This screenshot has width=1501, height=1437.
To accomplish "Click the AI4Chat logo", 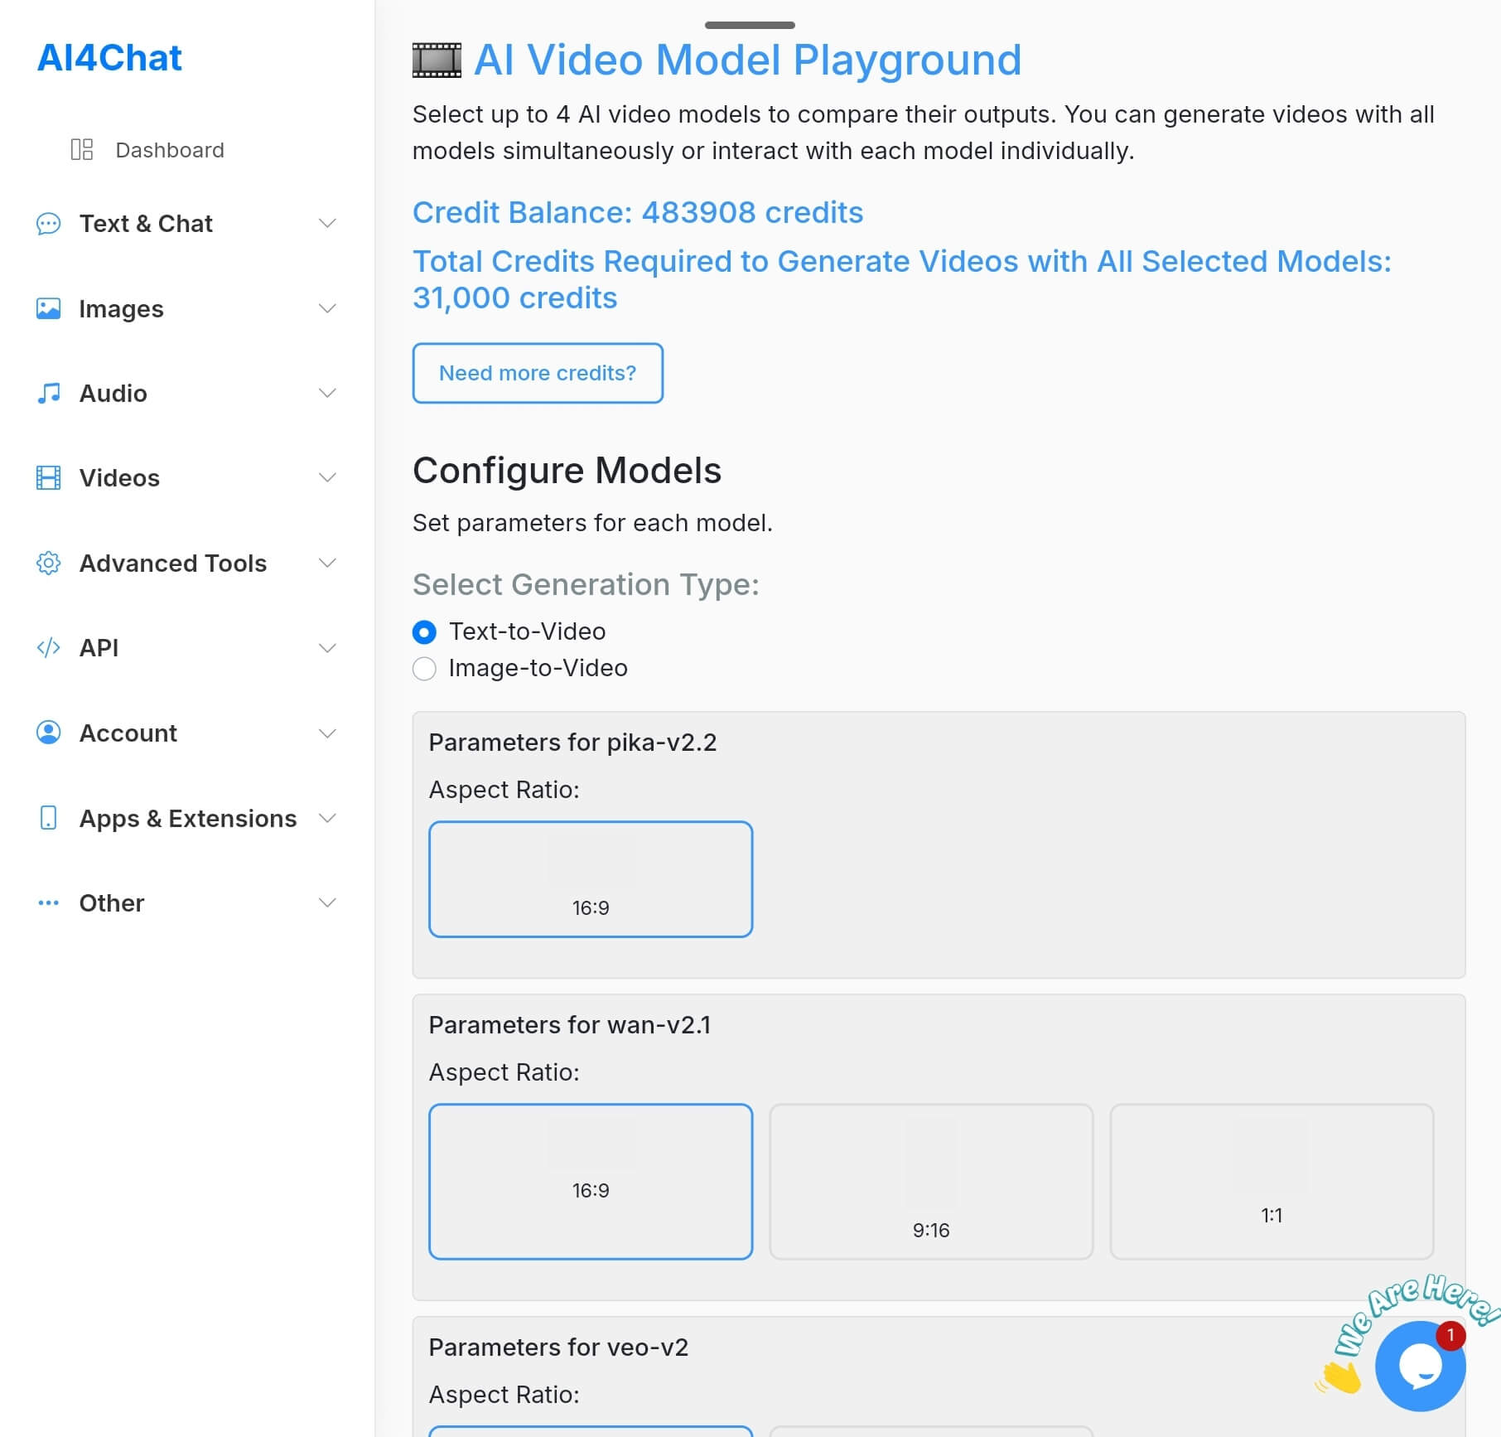I will [x=109, y=58].
